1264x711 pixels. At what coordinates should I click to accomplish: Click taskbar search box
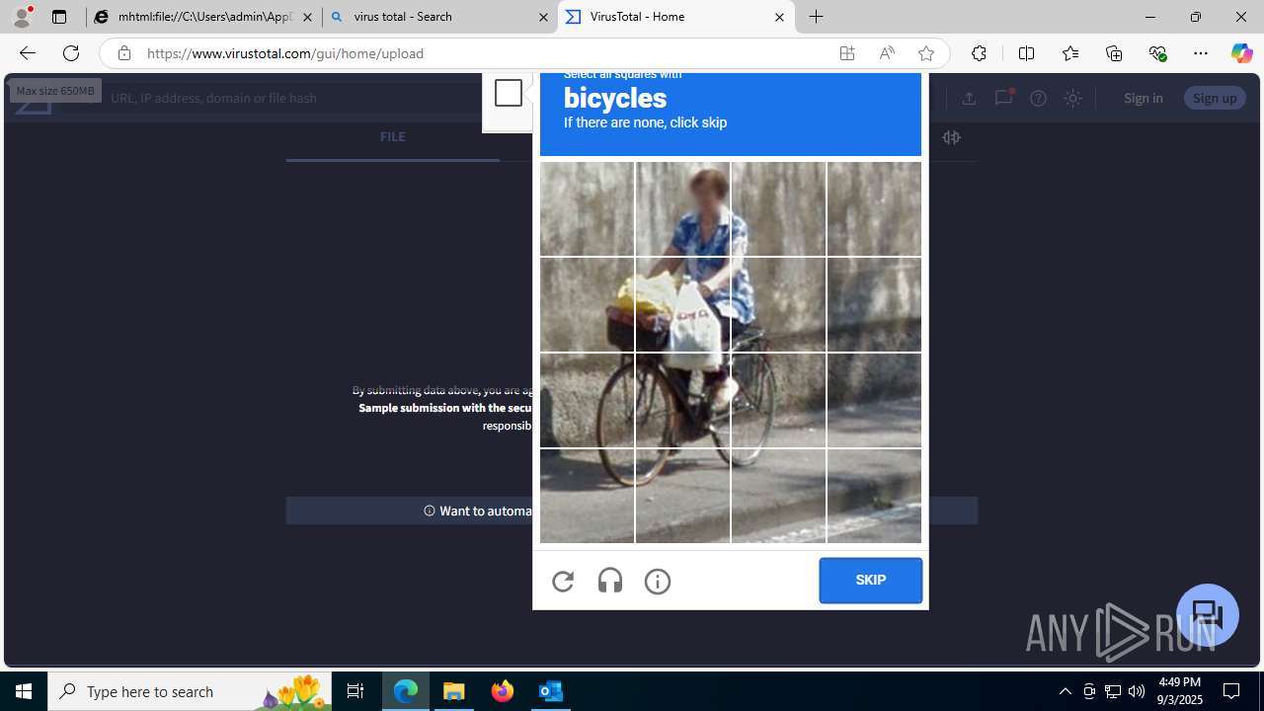[190, 691]
